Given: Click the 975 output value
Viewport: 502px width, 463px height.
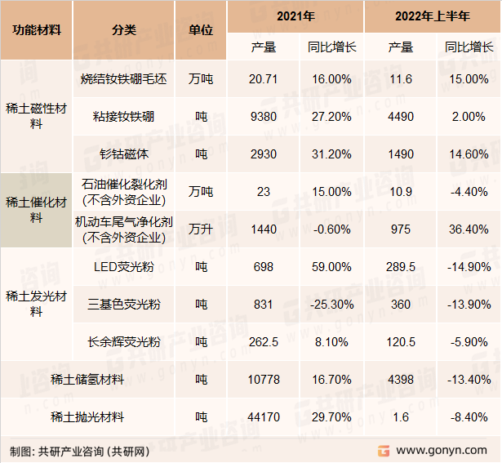Looking at the screenshot, I should 401,229.
